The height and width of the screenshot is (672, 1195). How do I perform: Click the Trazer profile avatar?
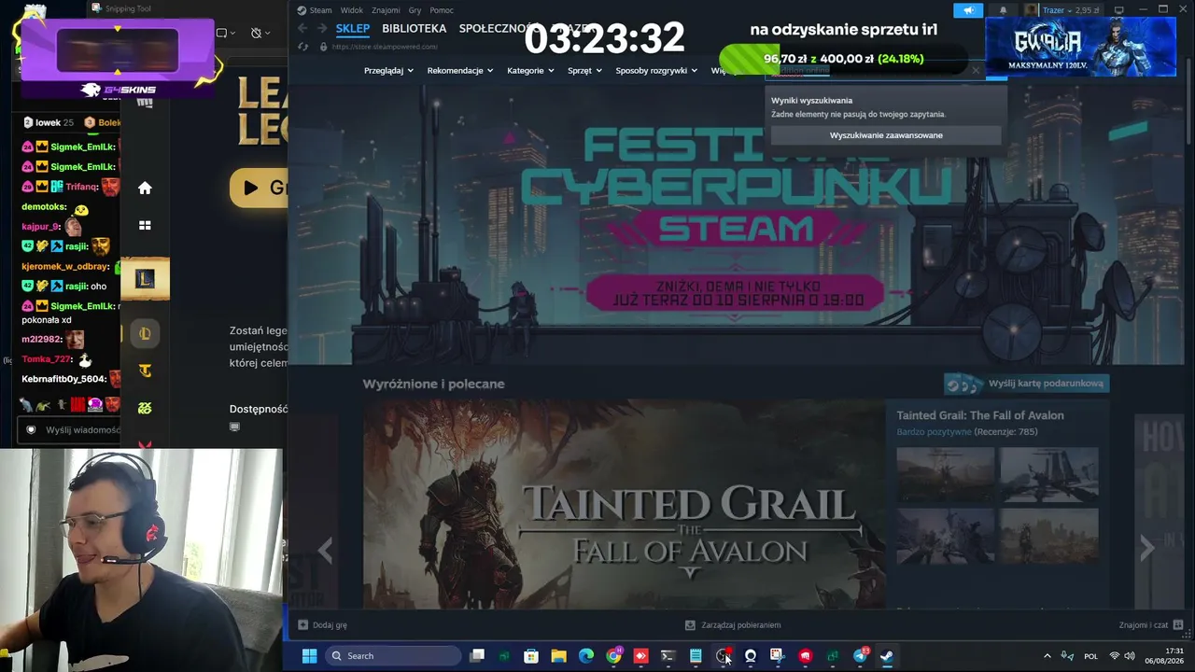click(x=1031, y=10)
